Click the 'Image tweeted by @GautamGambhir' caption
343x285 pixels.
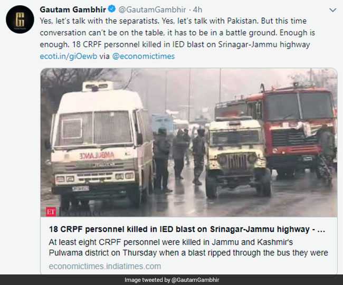(x=171, y=280)
